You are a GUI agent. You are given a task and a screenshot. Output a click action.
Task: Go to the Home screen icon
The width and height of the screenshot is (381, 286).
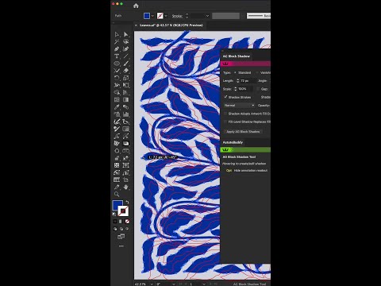[136, 6]
